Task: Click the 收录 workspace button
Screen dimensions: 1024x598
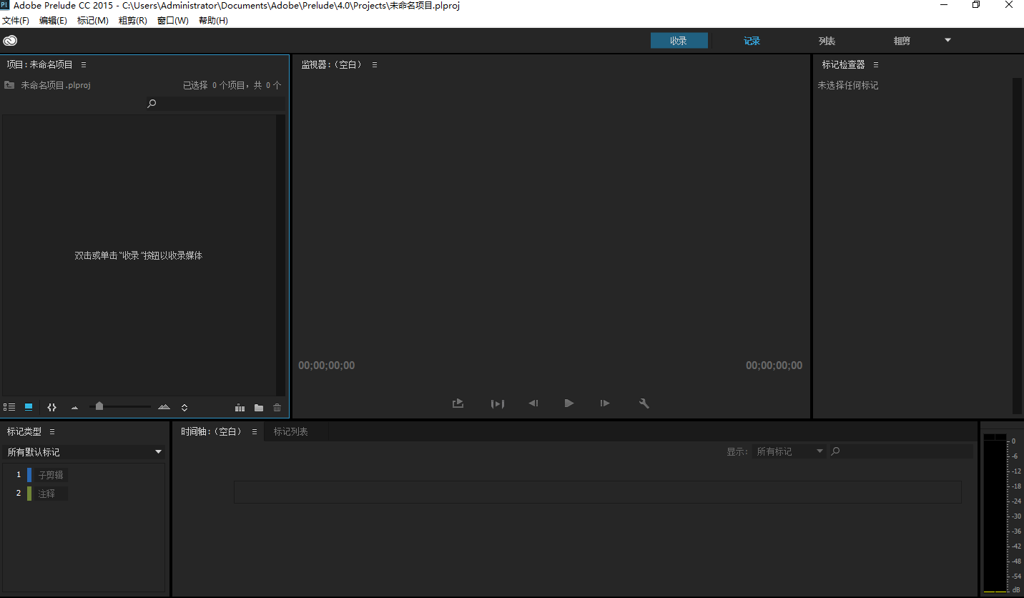Action: click(x=679, y=41)
